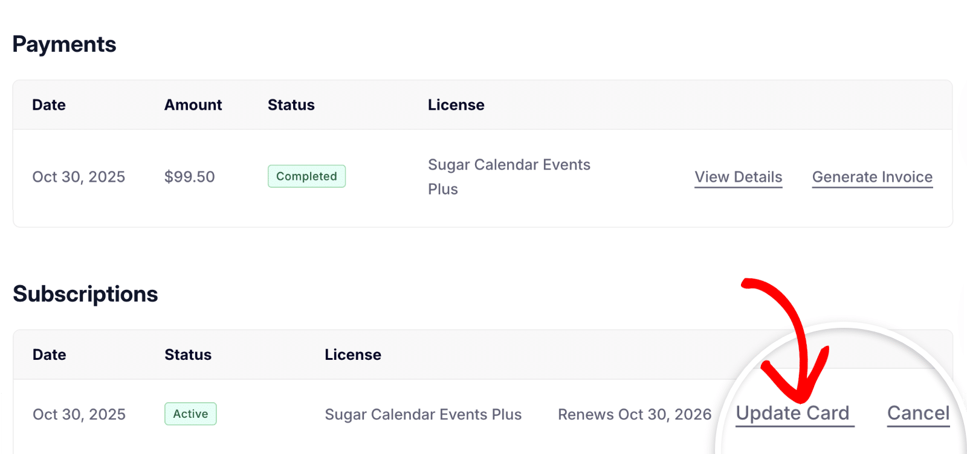Click the Amount column header
Viewport: 967px width, 454px height.
pos(192,104)
